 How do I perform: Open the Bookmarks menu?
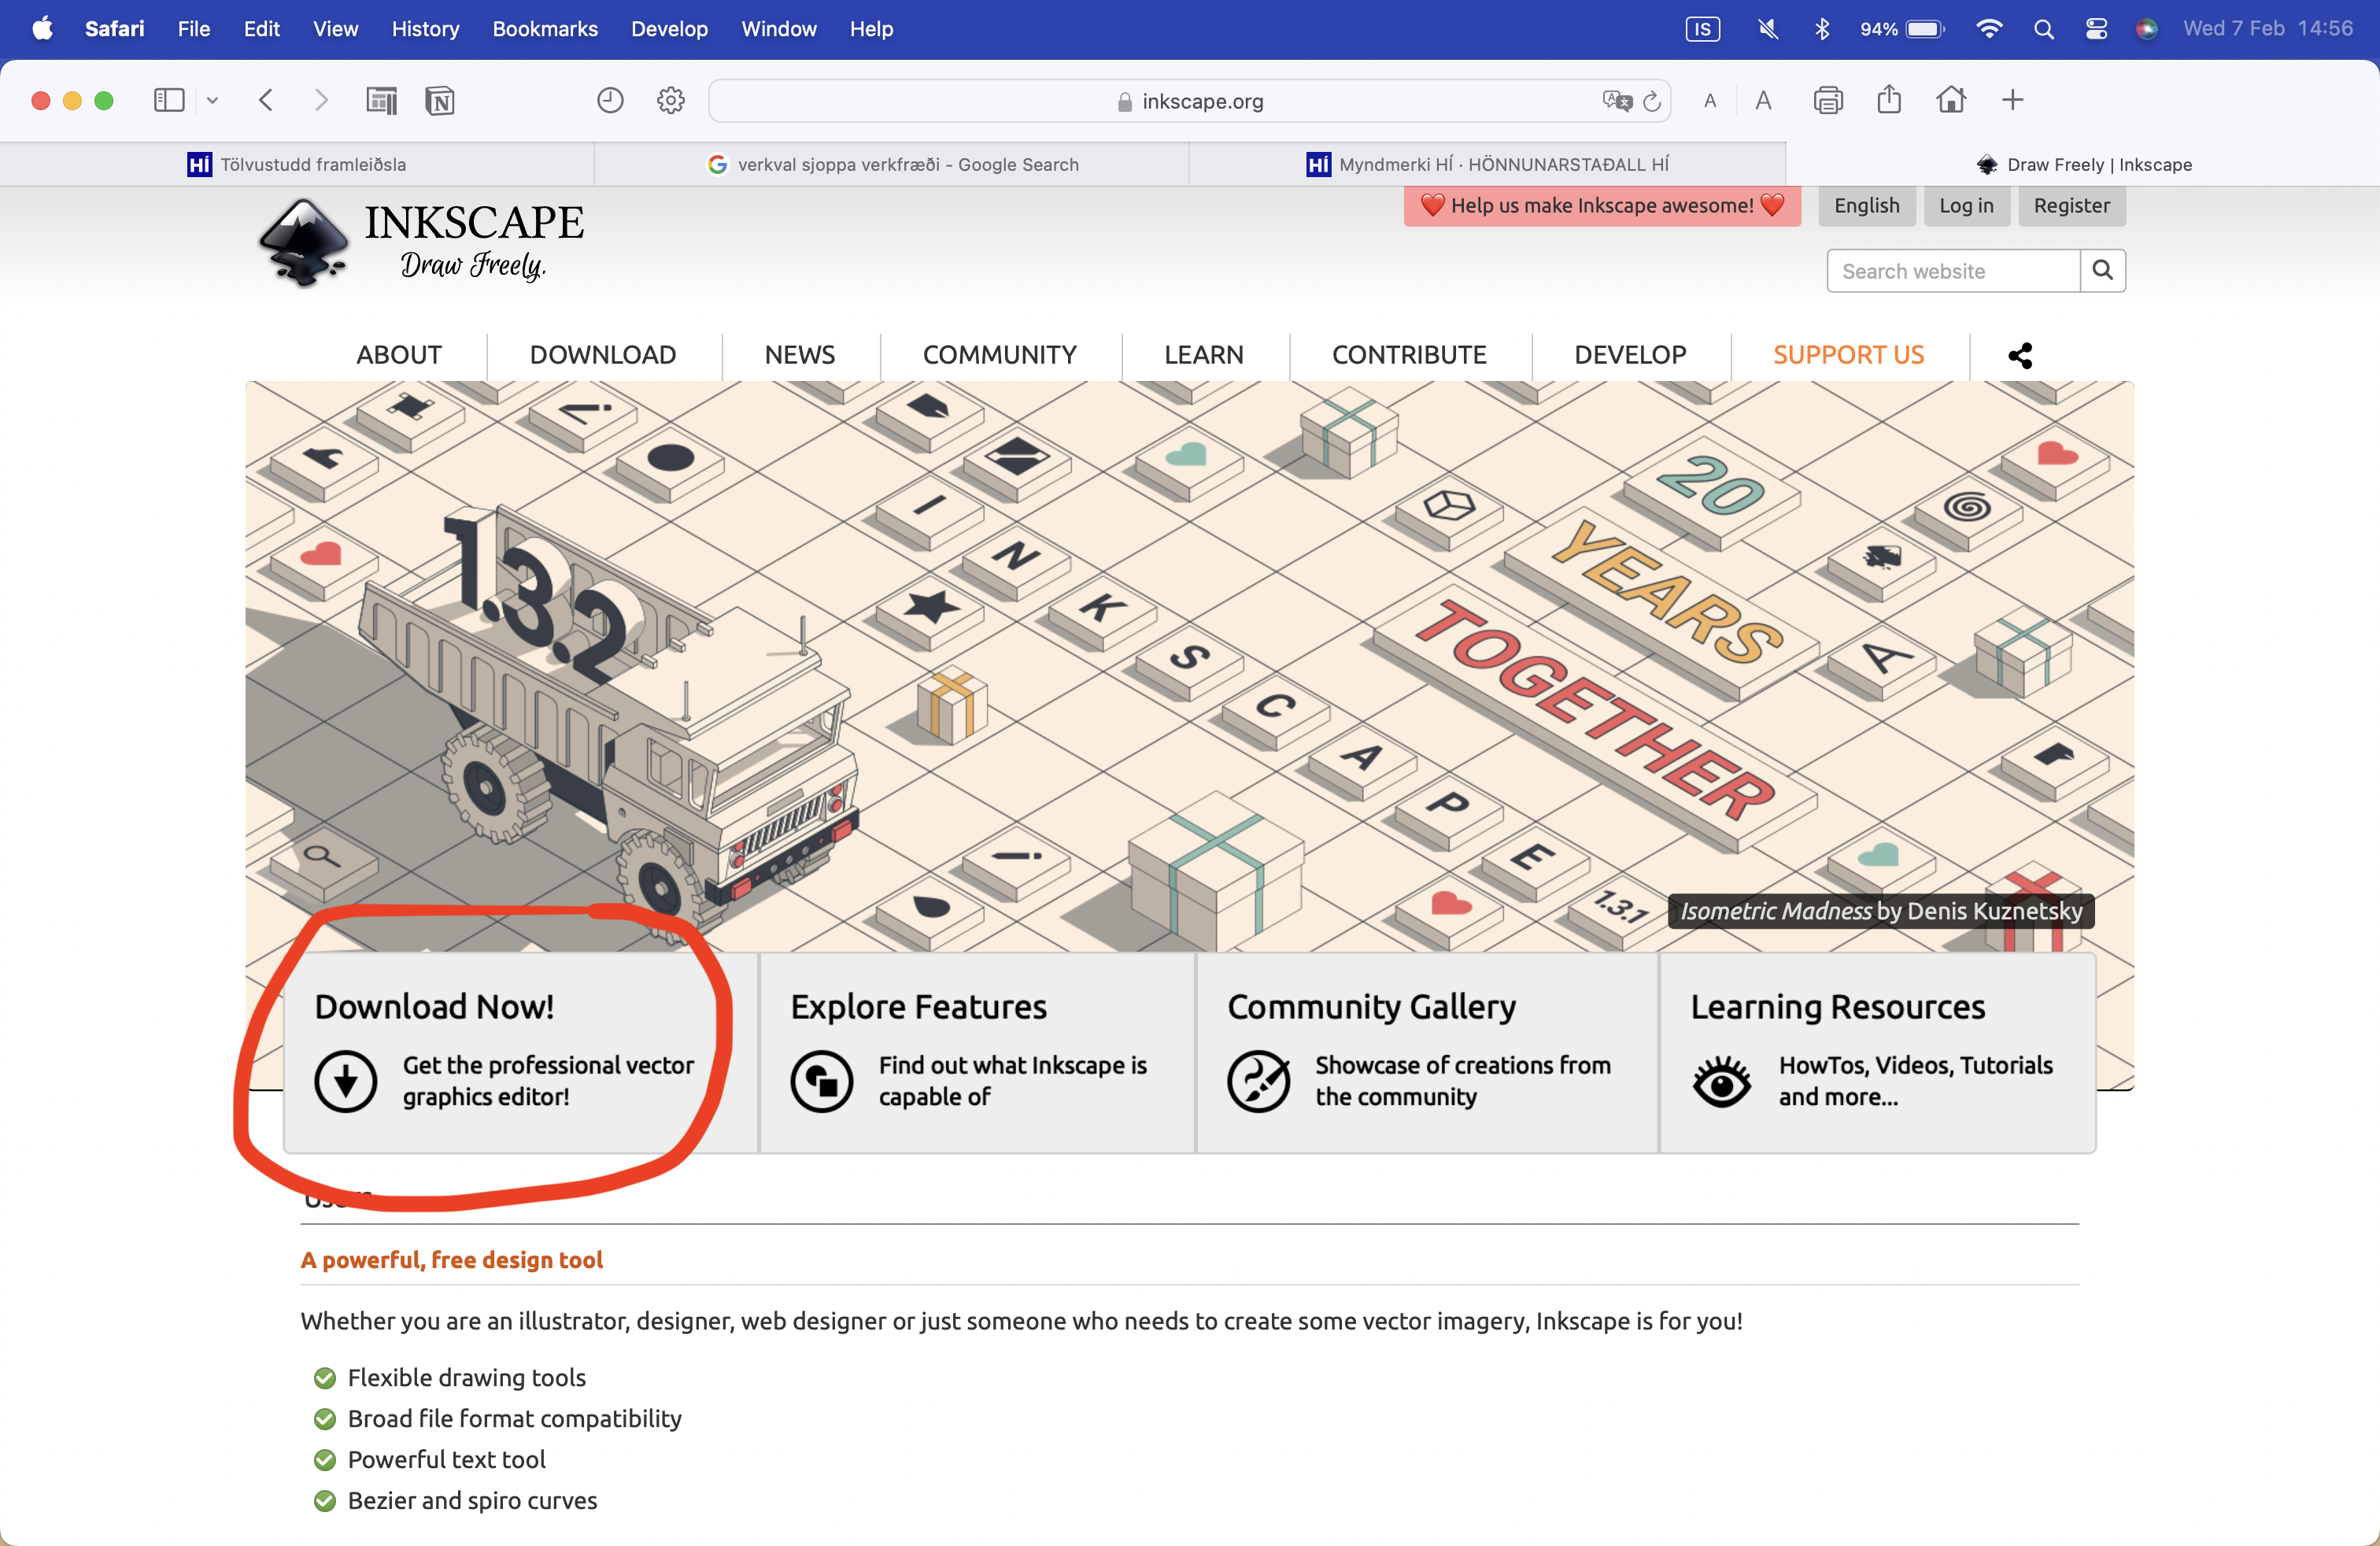[545, 29]
